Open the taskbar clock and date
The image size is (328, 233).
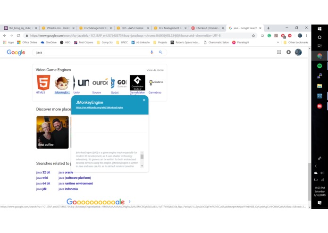(x=320, y=191)
